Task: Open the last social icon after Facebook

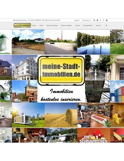Action: point(107,20)
